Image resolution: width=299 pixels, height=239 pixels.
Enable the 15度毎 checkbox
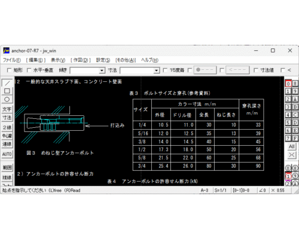tap(165, 71)
